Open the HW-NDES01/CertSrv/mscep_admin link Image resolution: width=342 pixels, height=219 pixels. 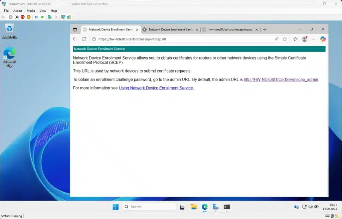click(x=281, y=80)
